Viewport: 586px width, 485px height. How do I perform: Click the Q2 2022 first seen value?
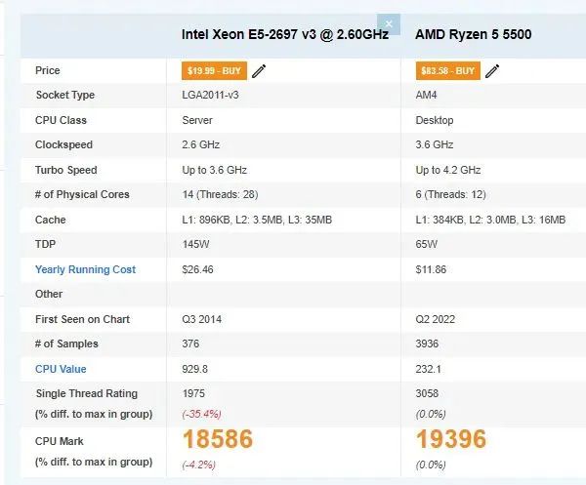436,319
